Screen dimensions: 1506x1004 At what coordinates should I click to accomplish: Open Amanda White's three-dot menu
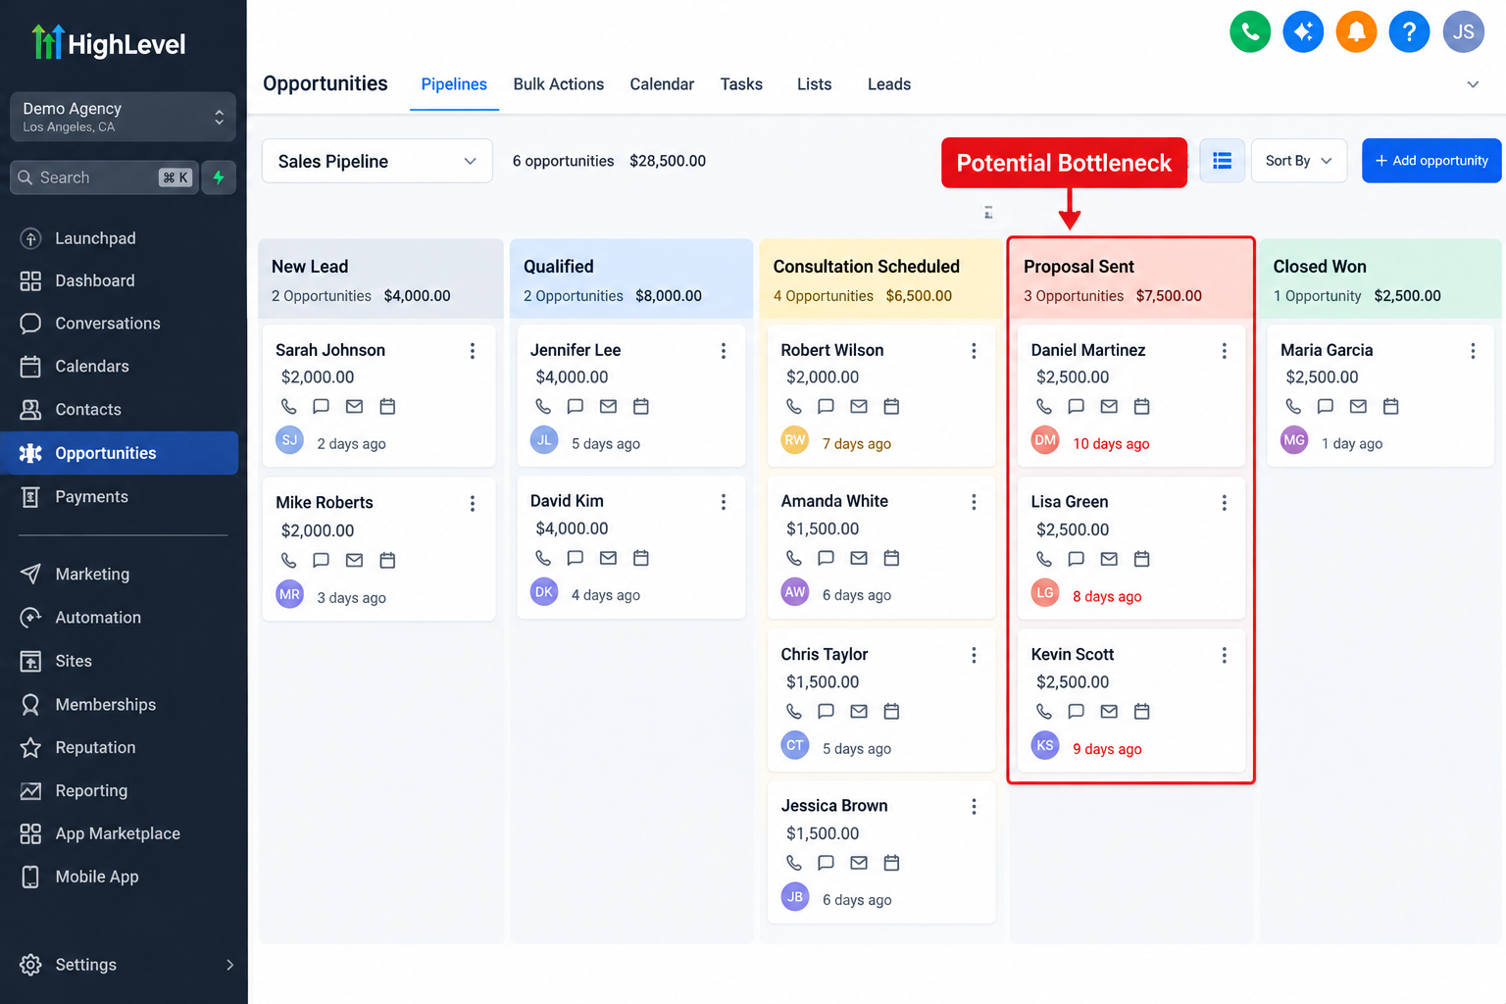[974, 502]
